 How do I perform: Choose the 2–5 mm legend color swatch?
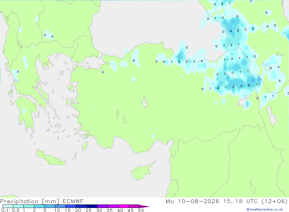coord(39,206)
